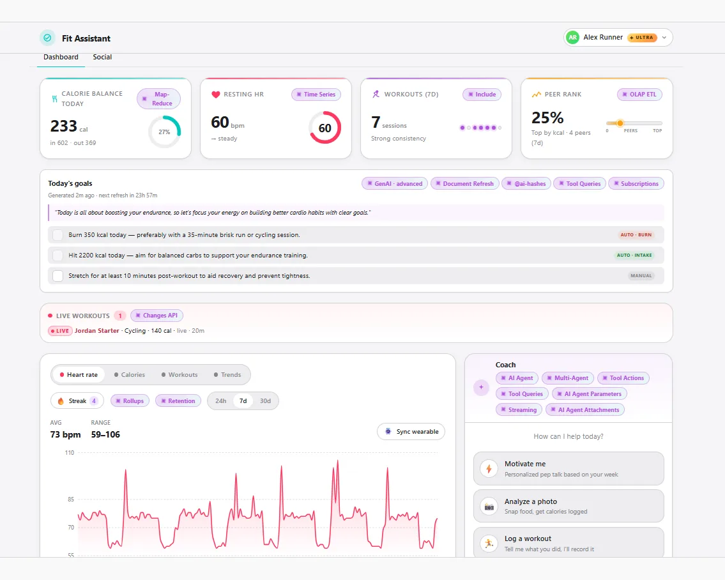Click the AR avatar icon
Screen dimensions: 725x580
click(572, 38)
